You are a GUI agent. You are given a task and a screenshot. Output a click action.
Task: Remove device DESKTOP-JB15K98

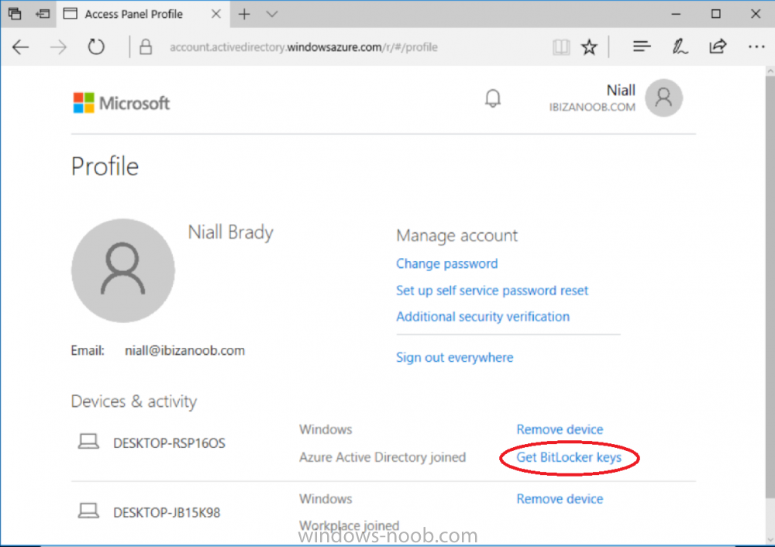pos(560,498)
